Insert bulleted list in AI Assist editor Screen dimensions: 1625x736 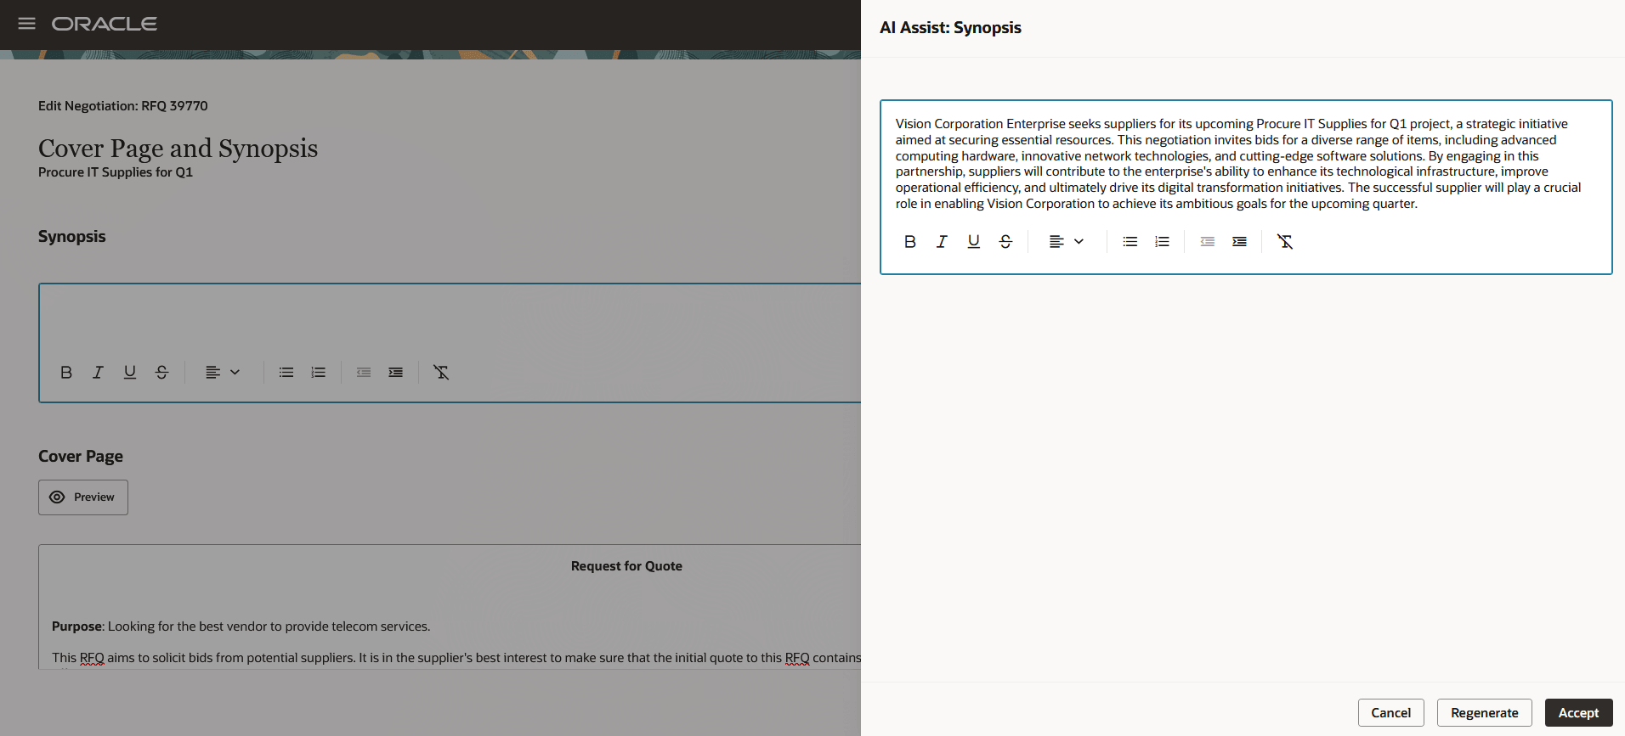[x=1130, y=242]
